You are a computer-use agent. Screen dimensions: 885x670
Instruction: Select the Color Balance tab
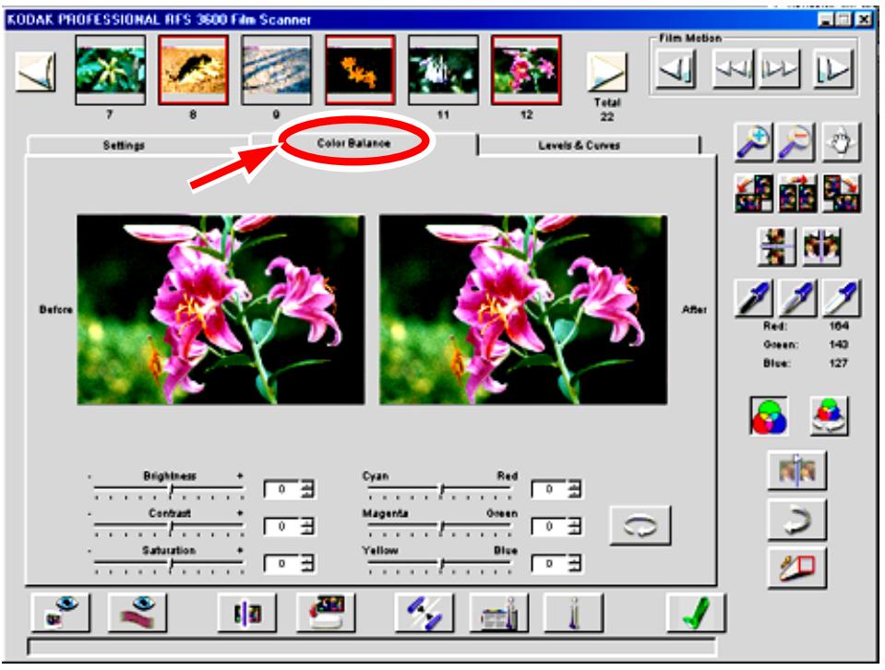[x=353, y=143]
